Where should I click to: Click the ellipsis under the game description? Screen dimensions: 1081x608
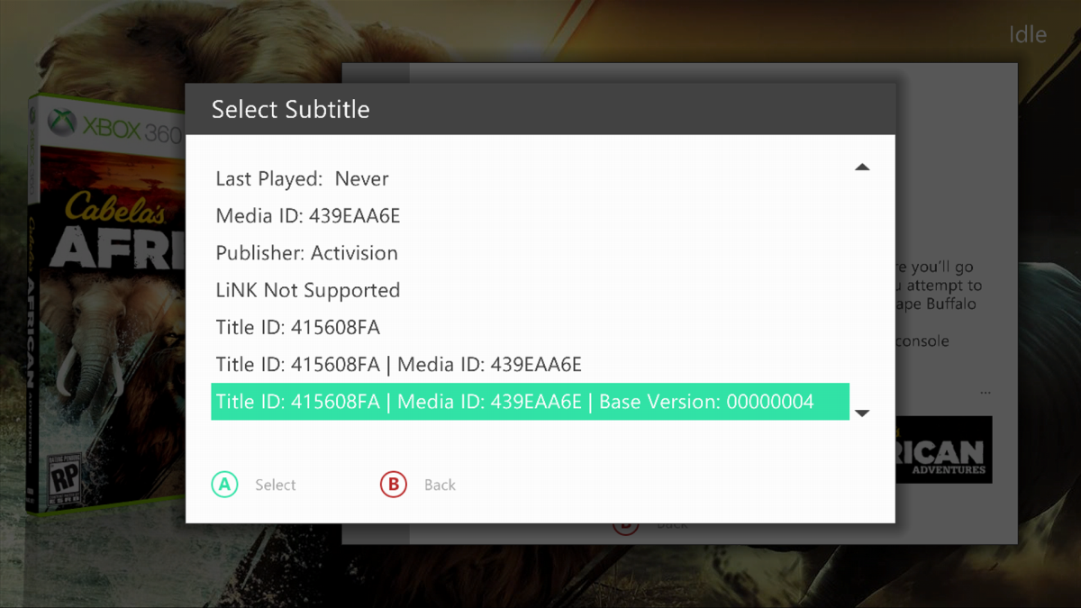[986, 394]
